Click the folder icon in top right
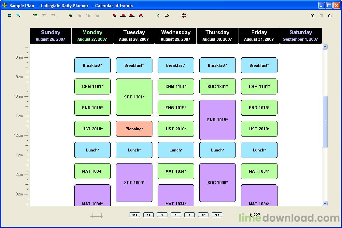 (x=330, y=16)
